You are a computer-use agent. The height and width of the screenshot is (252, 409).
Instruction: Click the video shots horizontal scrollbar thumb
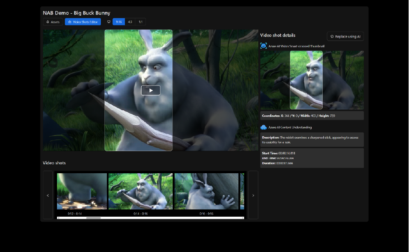pyautogui.click(x=93, y=218)
